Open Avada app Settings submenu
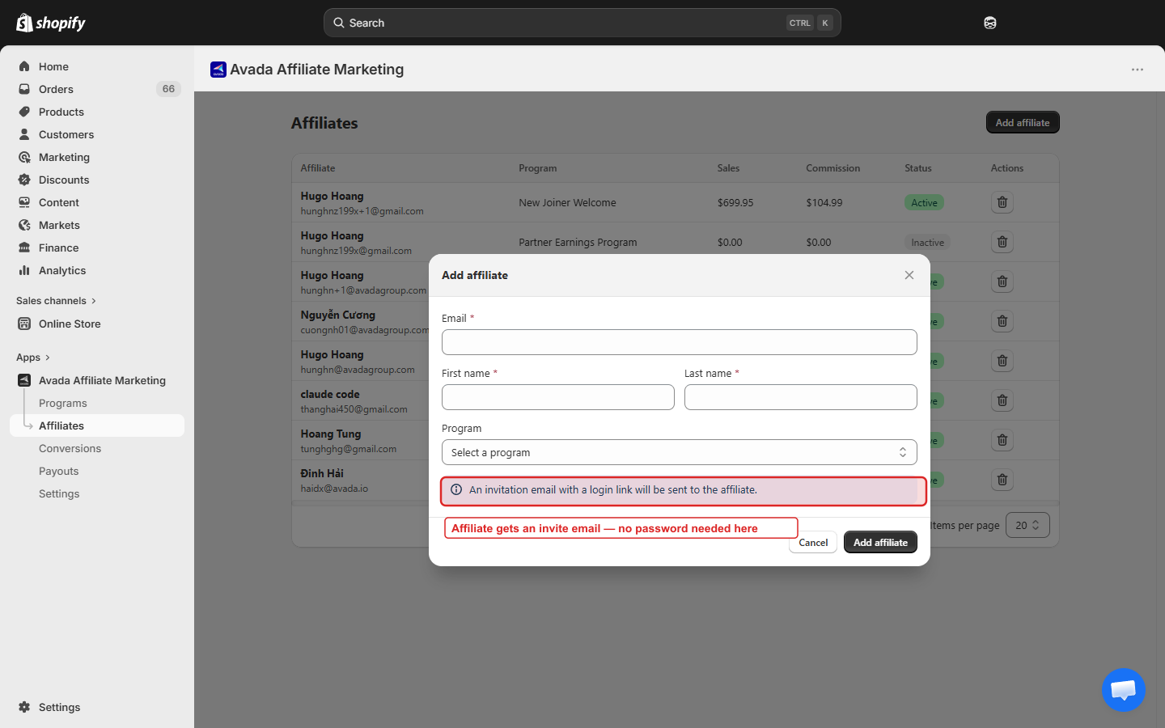This screenshot has height=728, width=1165. 59,493
